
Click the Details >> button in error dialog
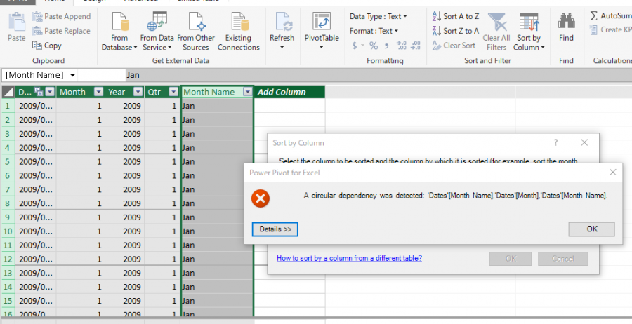(275, 229)
